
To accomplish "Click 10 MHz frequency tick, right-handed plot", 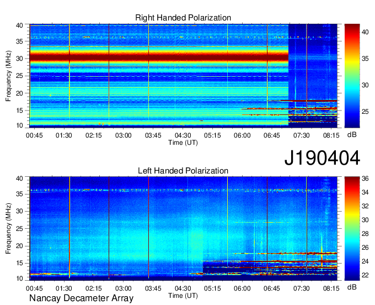I will [20, 125].
